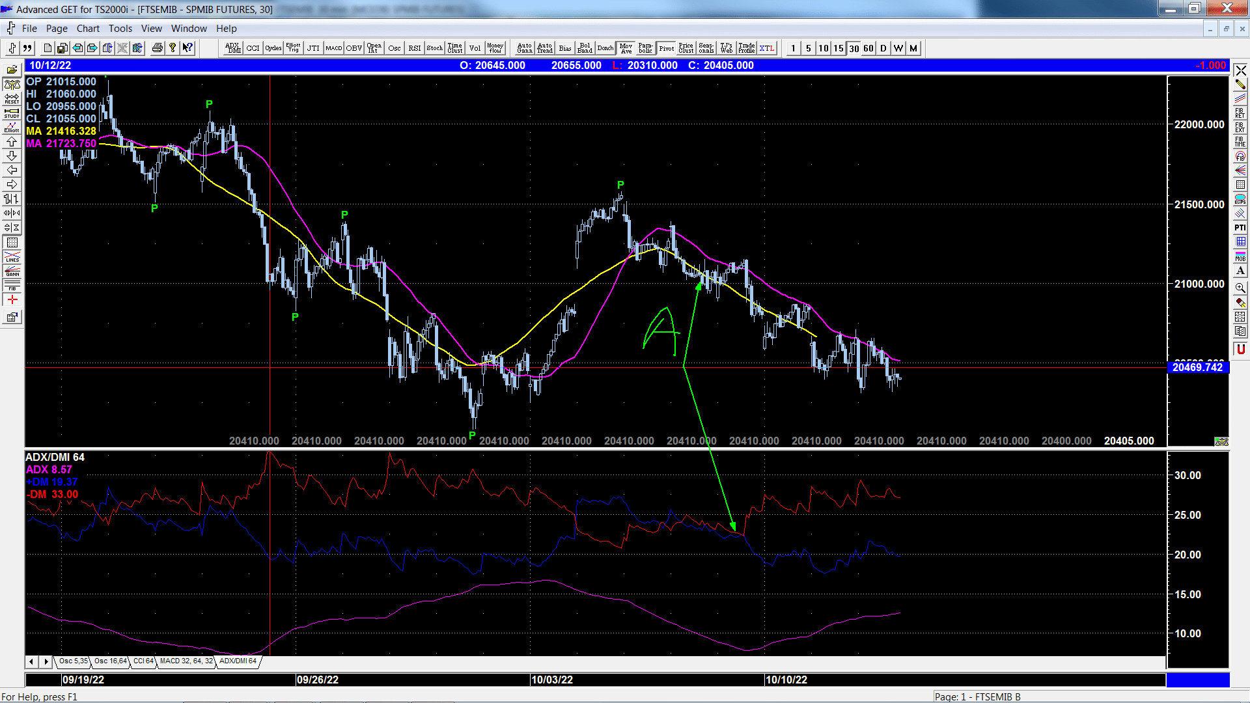
Task: Switch to the Osc 5,35 tab
Action: point(73,661)
